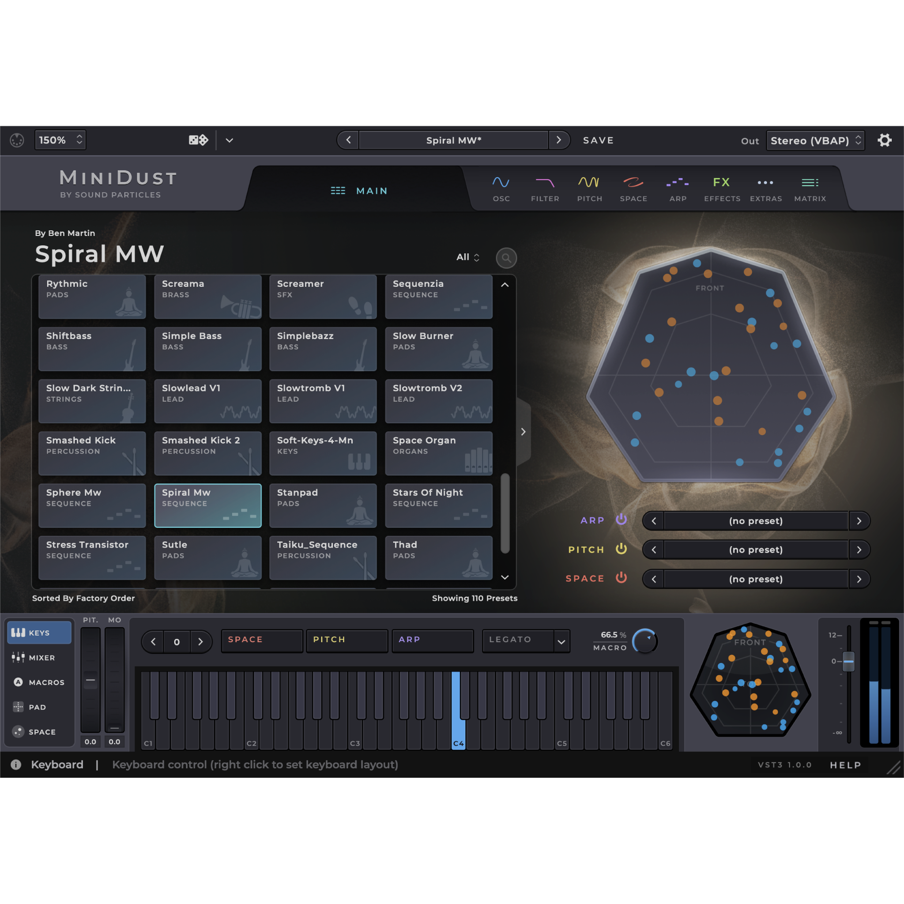Open the PITCH (no preset) selector
This screenshot has width=904, height=904.
click(x=756, y=550)
